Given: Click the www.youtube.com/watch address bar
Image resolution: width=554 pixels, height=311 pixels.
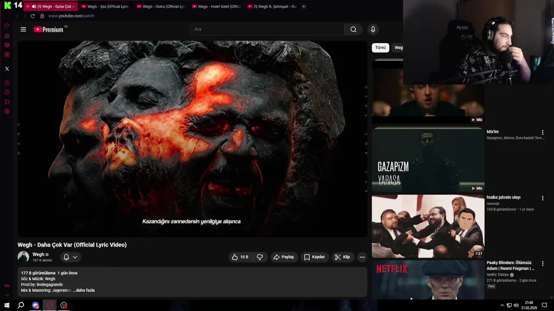Looking at the screenshot, I should pyautogui.click(x=71, y=16).
